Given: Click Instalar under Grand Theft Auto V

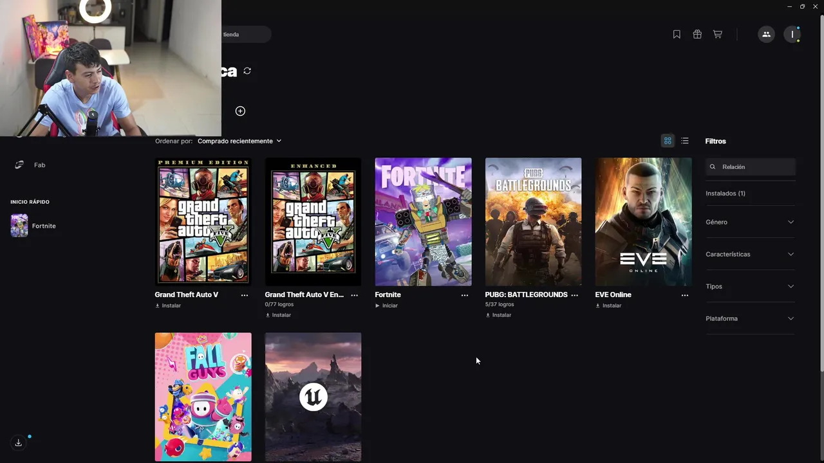Looking at the screenshot, I should pyautogui.click(x=168, y=305).
